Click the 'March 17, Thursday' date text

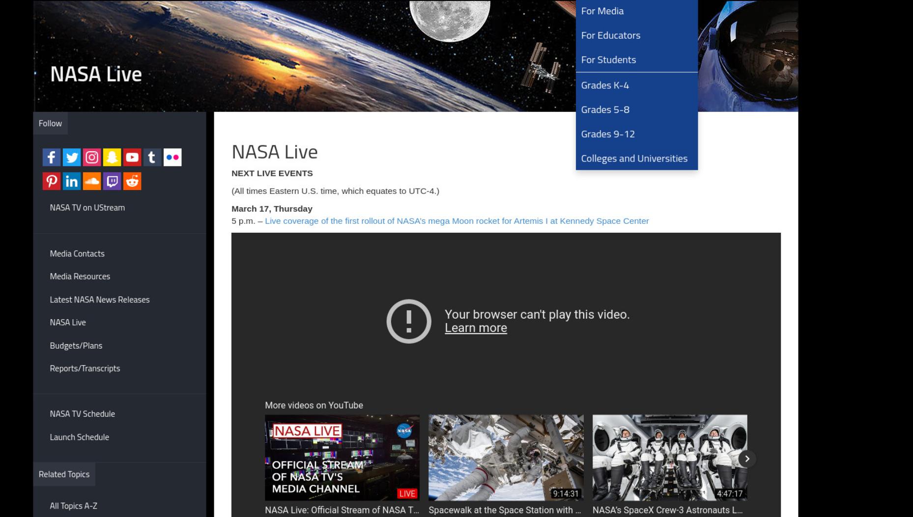coord(272,209)
